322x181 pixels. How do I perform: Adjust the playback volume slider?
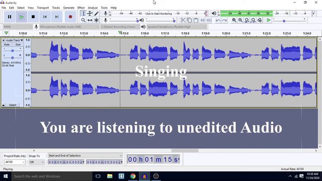click(160, 20)
